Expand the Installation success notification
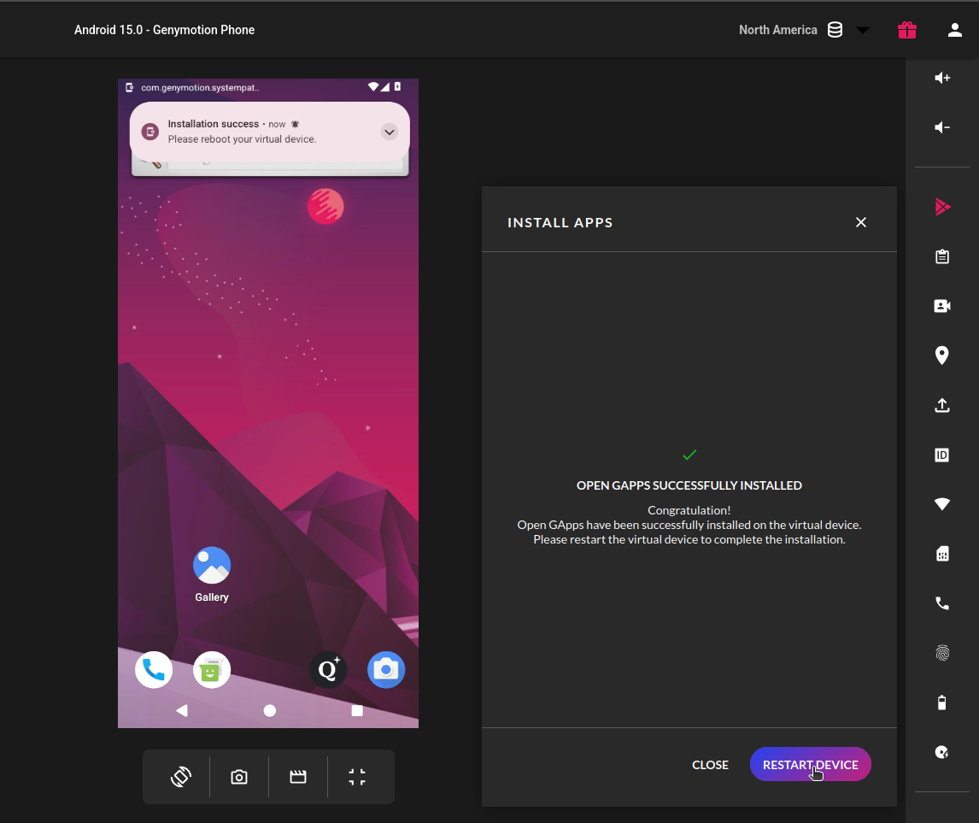Image resolution: width=979 pixels, height=823 pixels. [390, 132]
